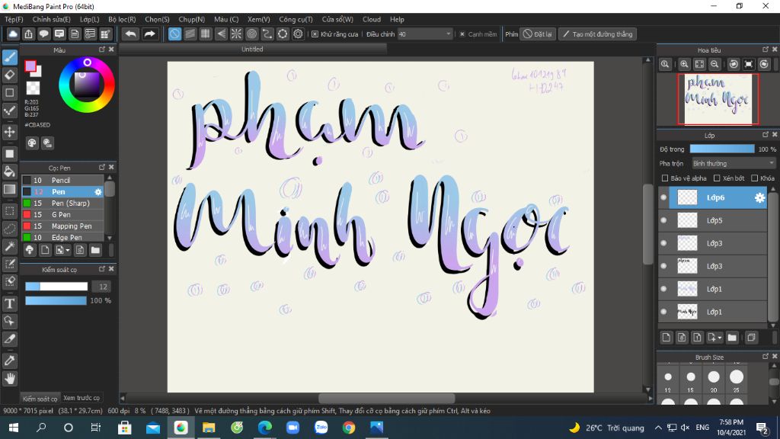Switch to the Xem trước cọ tab
The height and width of the screenshot is (439, 780).
click(81, 398)
